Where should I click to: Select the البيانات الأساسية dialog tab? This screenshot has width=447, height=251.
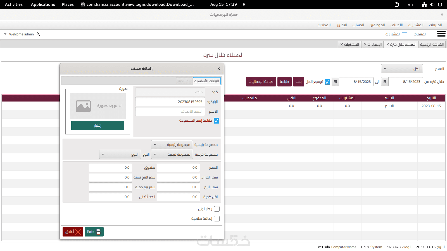point(207,81)
